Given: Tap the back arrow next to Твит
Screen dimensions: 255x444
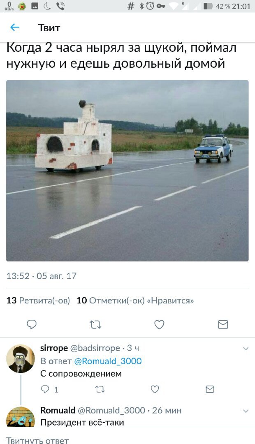Looking at the screenshot, I should 15,28.
